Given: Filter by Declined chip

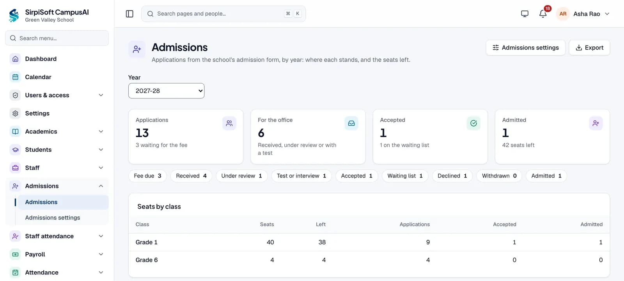Looking at the screenshot, I should (x=452, y=176).
